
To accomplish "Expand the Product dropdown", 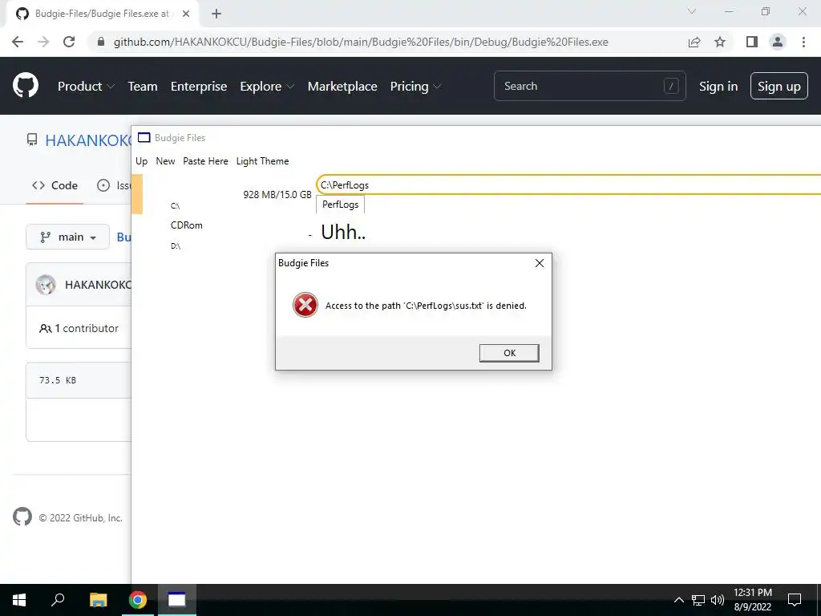I will click(x=86, y=87).
